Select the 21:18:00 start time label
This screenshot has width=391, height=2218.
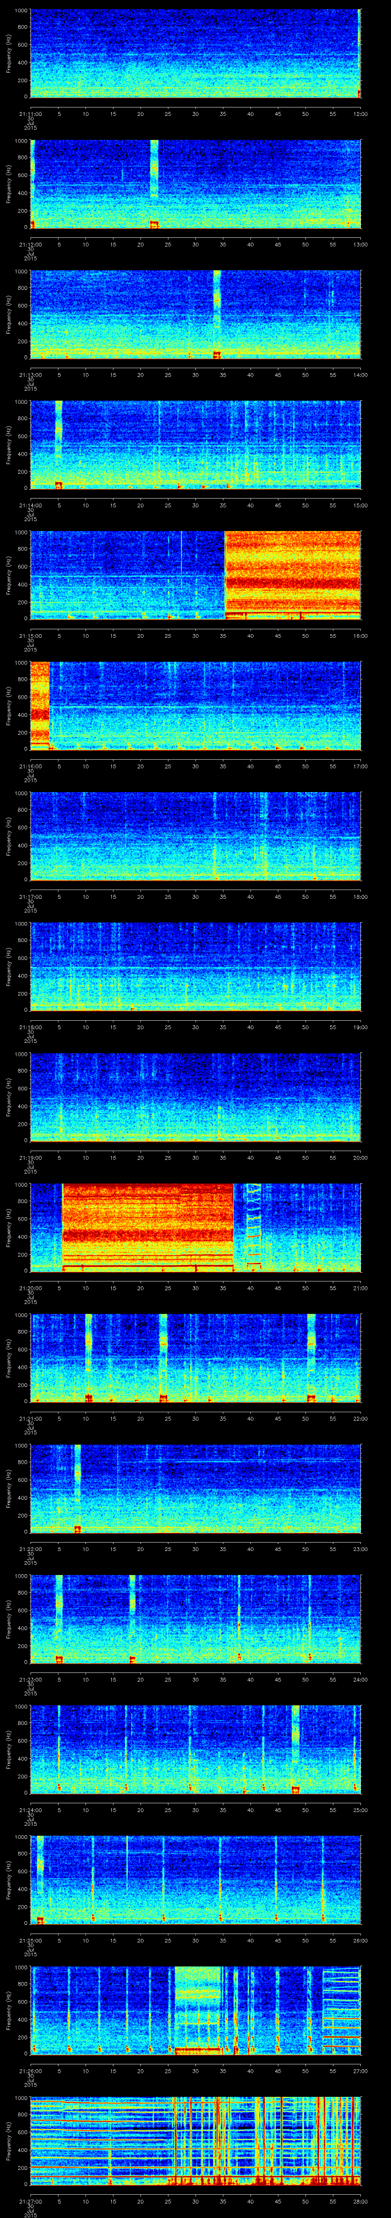pyautogui.click(x=30, y=1026)
